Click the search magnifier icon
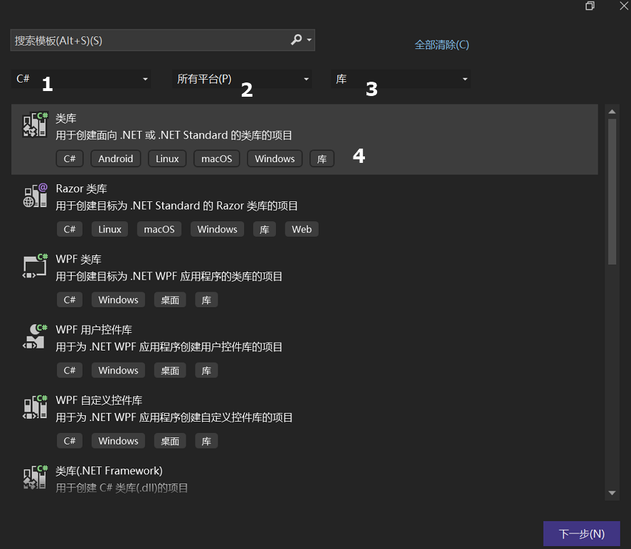The height and width of the screenshot is (549, 631). click(296, 39)
